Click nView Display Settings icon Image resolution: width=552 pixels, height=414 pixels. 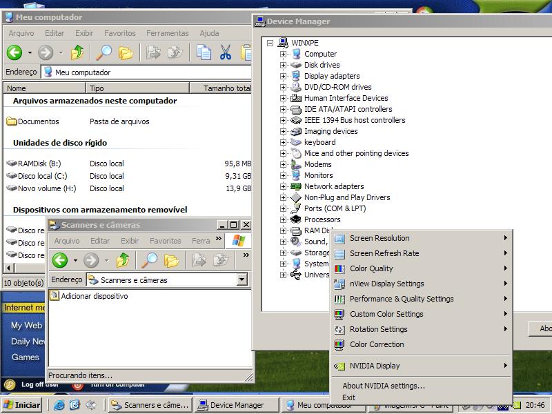(339, 284)
